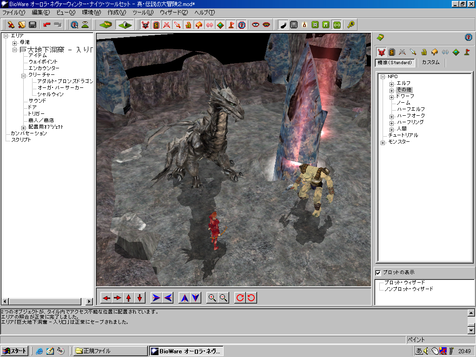This screenshot has height=357, width=476.
Task: Toggle the eye visibility toolbar icon
Action: pyautogui.click(x=255, y=25)
